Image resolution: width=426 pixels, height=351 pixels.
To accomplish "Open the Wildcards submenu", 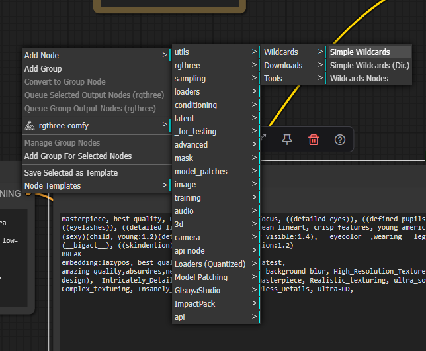I will [x=294, y=52].
